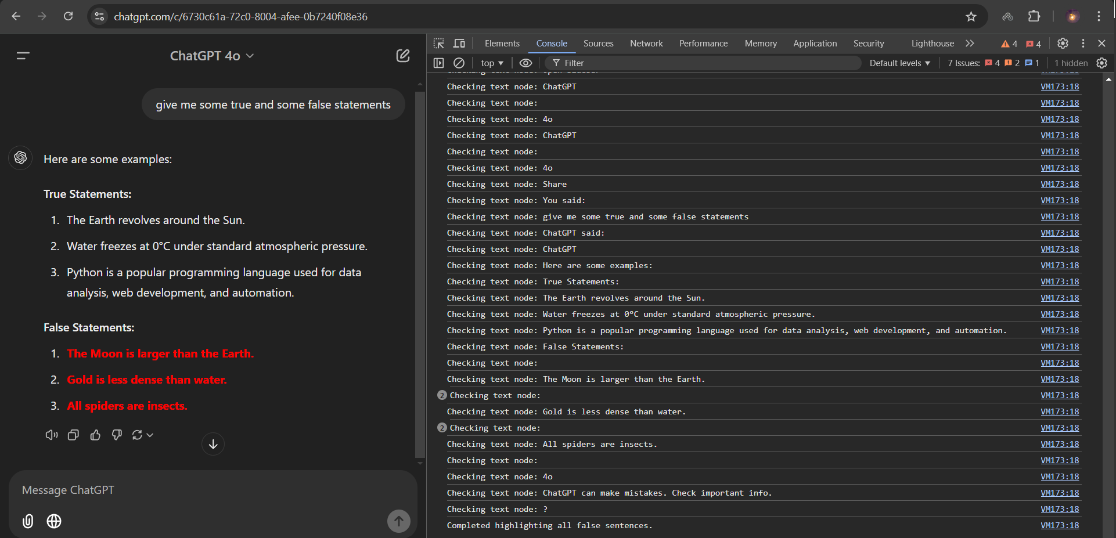
Task: Click the warnings count indicator
Action: [1009, 44]
